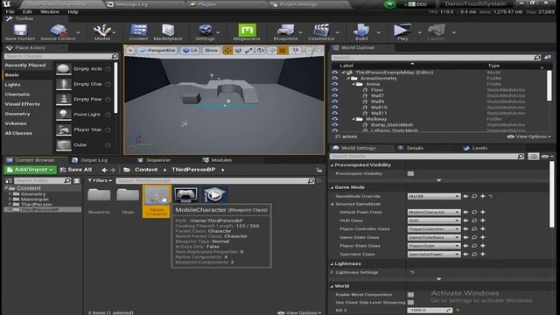Click the Add/Import button
560x315 pixels.
point(30,170)
